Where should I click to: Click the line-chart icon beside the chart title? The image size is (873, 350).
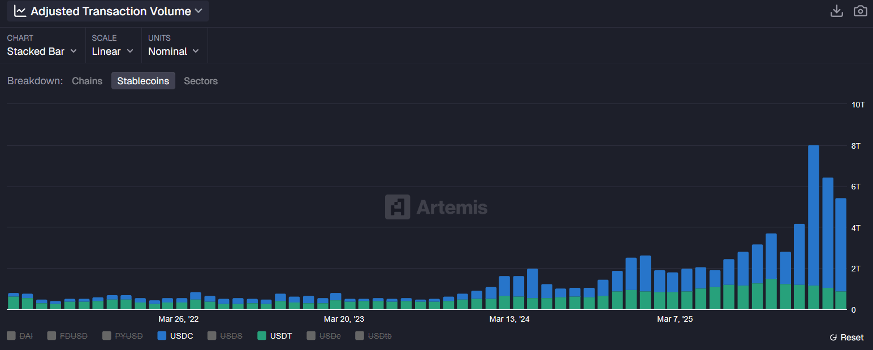click(x=21, y=10)
